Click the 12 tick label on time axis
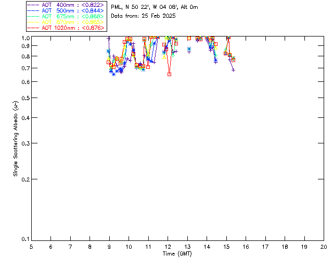The image size is (333, 267). (168, 246)
